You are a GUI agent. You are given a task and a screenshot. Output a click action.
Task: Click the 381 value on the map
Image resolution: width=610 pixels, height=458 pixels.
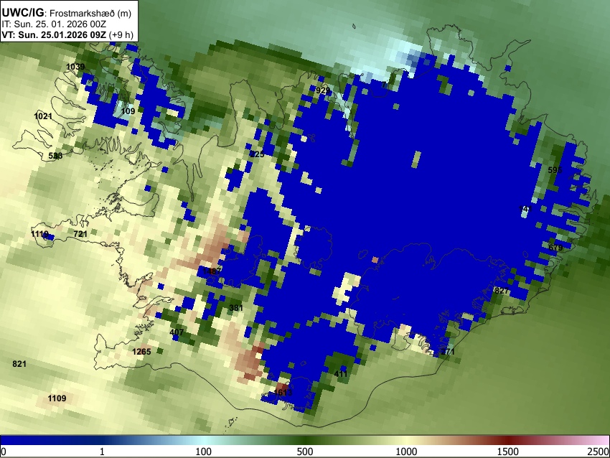(x=236, y=308)
